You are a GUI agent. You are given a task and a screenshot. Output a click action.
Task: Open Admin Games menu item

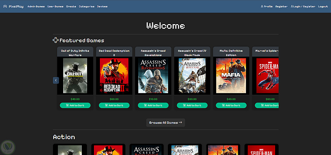click(36, 7)
